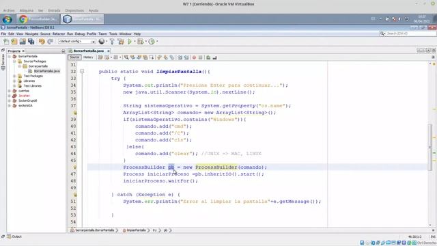Collapse the borrarPantalla project node
Viewport: 437px width, 246px height.
(x=9, y=56)
